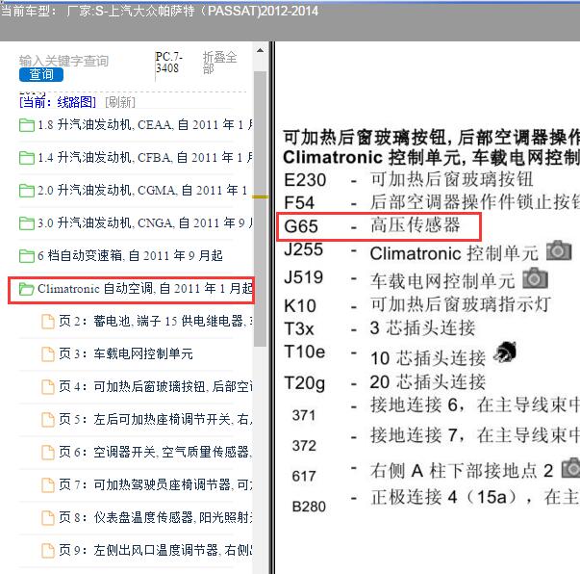Viewport: 580px width, 574px height.
Task: Click the page icon beside 页 5
Action: (x=48, y=420)
